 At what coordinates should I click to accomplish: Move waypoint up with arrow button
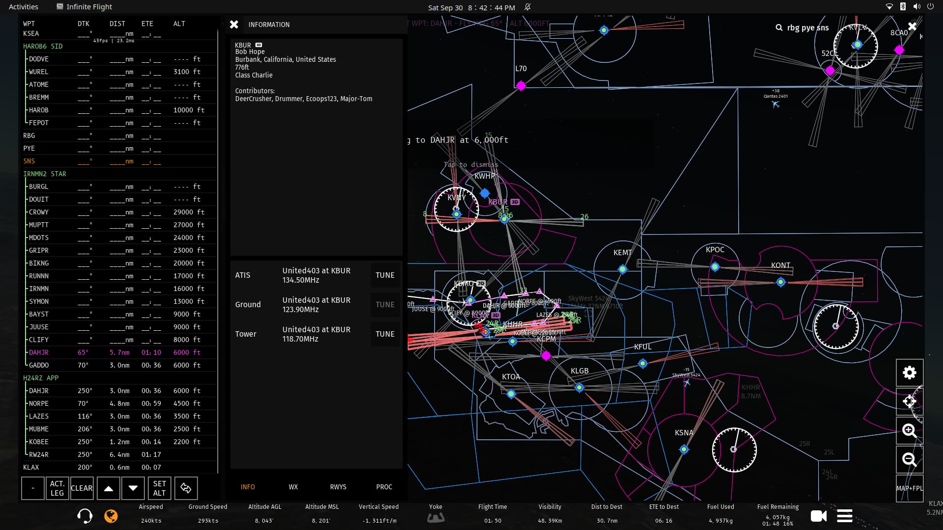point(109,488)
